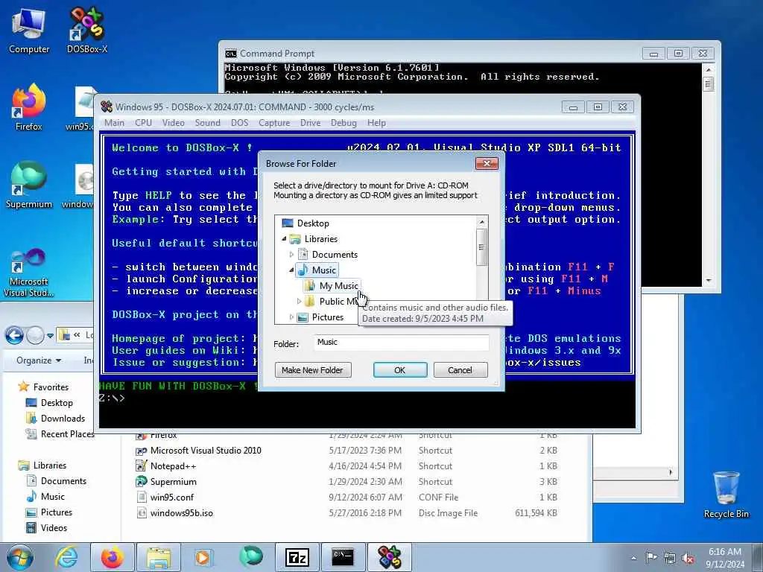Open the Supermium desktop shortcut

coord(29,185)
